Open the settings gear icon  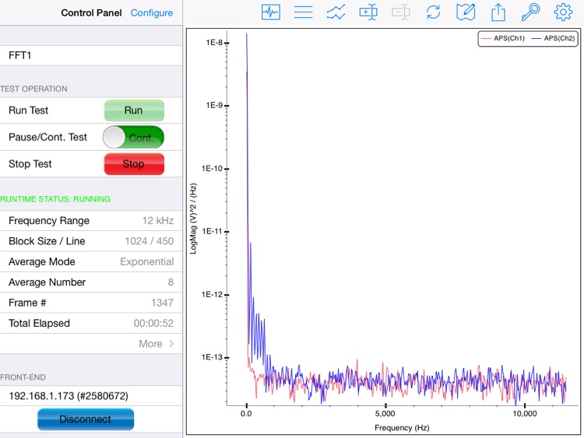pos(563,12)
